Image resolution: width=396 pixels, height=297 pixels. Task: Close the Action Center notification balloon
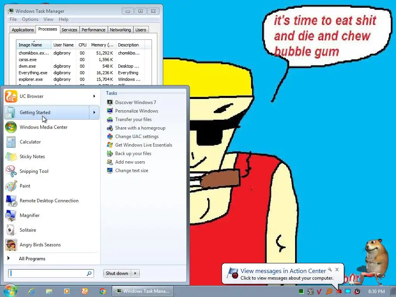pyautogui.click(x=337, y=270)
